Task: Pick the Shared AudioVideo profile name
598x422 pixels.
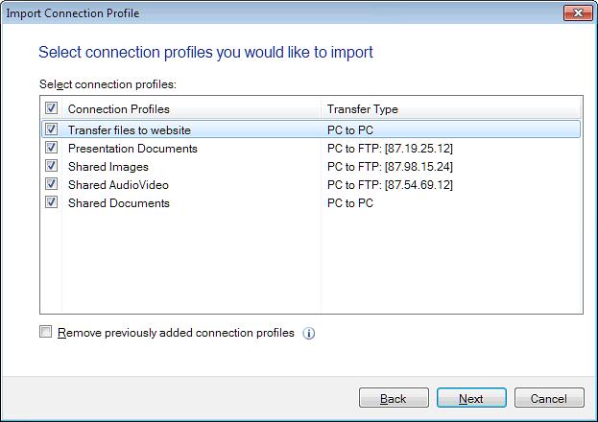Action: coord(118,185)
